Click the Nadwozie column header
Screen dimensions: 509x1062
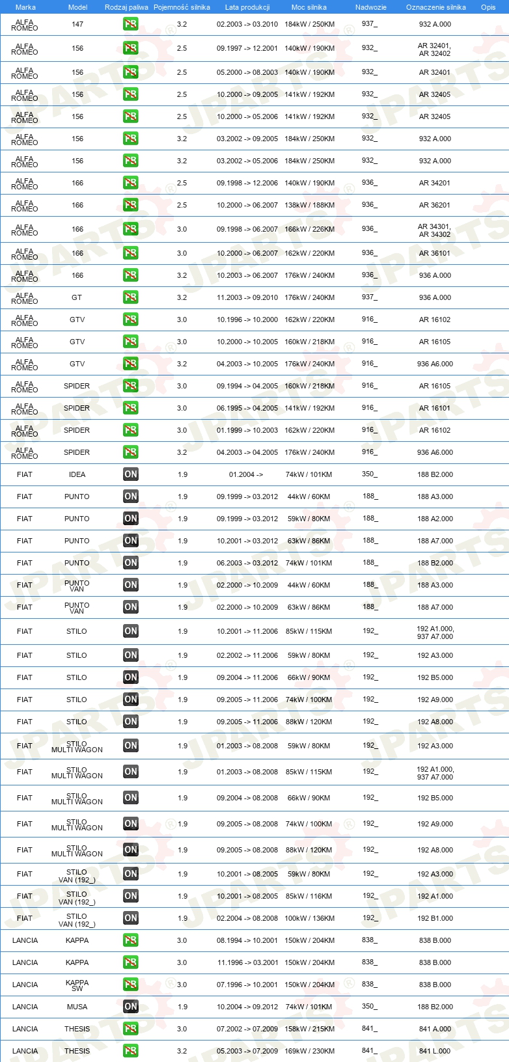tap(371, 7)
